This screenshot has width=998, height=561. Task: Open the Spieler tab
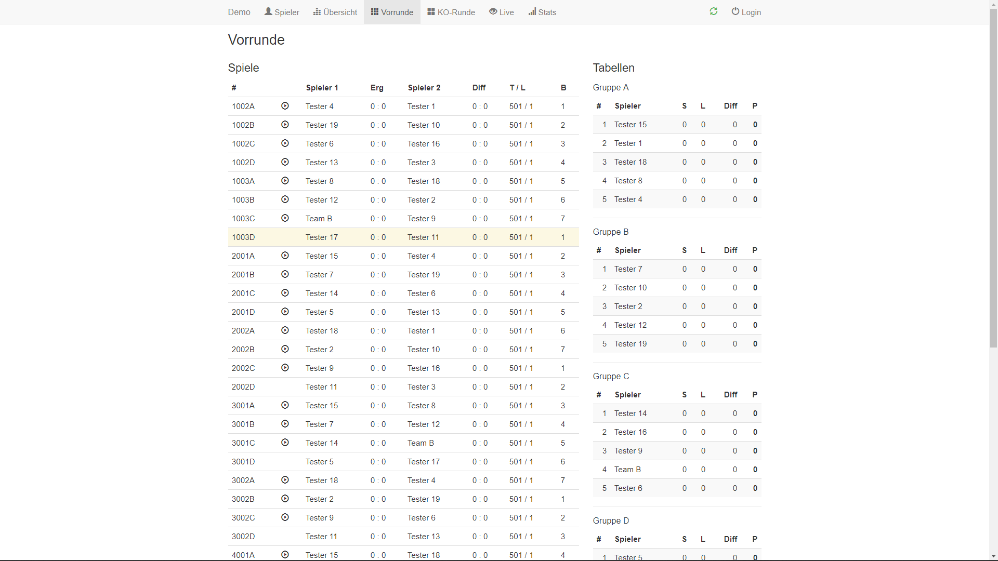pyautogui.click(x=282, y=12)
